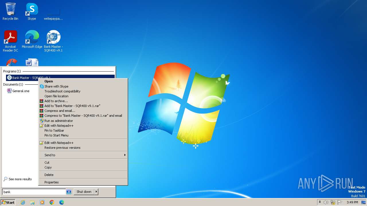Select Troubleshoot compatibility
This screenshot has height=206, width=367.
click(x=83, y=91)
